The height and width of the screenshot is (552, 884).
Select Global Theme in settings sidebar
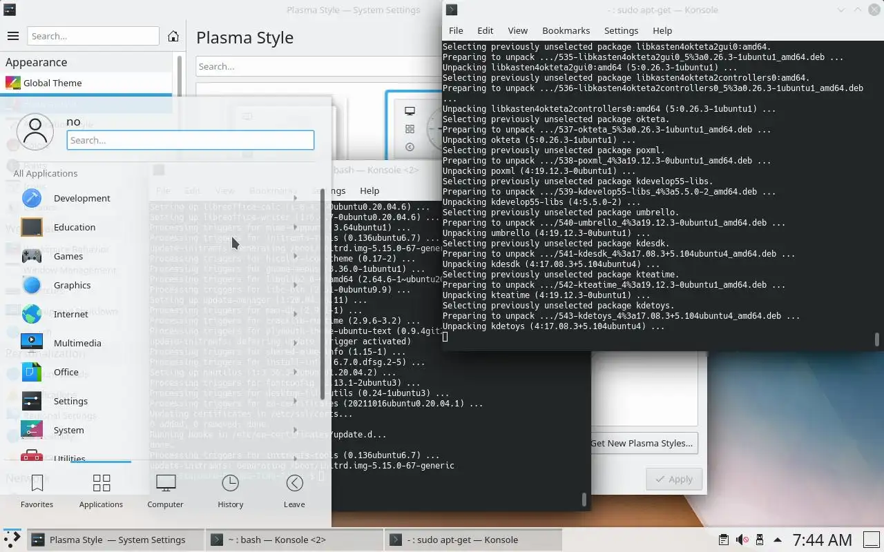coord(86,83)
